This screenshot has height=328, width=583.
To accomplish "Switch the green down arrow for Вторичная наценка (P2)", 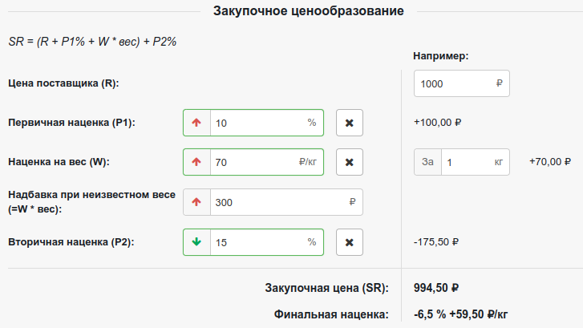I will (x=196, y=241).
